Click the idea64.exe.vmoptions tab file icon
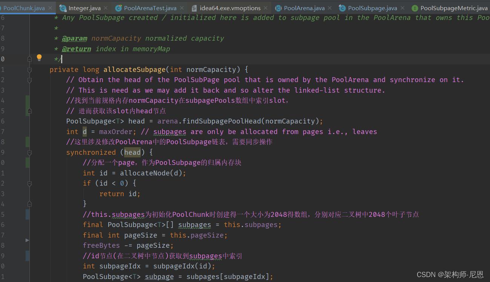The height and width of the screenshot is (282, 490). pyautogui.click(x=194, y=8)
